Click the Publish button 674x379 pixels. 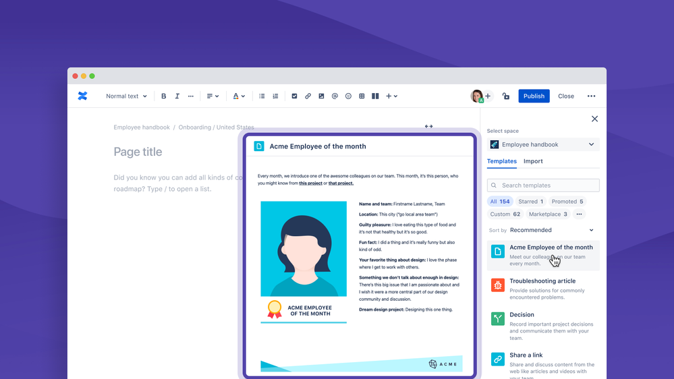click(x=534, y=96)
